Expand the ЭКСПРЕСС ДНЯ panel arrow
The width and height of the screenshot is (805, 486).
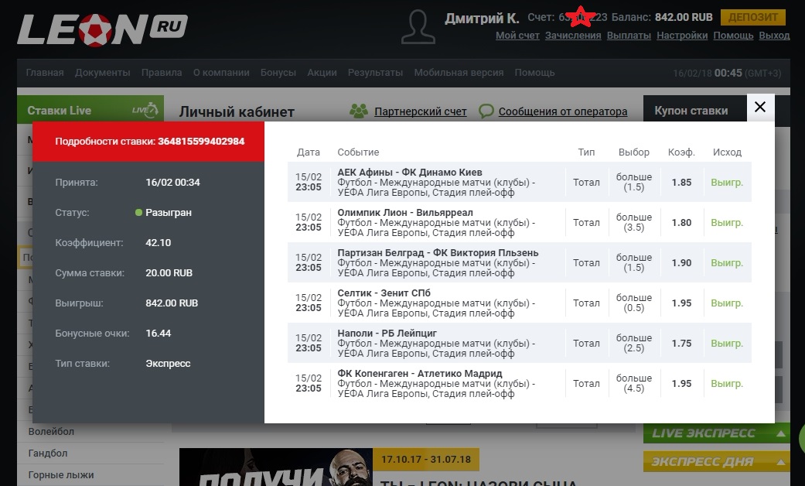tap(781, 462)
